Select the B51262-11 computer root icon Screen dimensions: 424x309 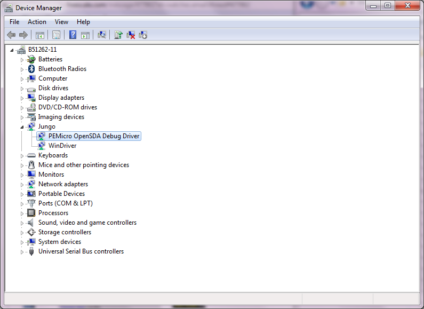tap(21, 50)
